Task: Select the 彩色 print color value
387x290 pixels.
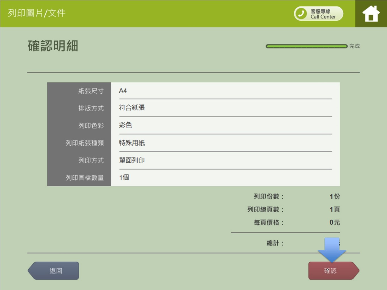Action: pos(125,125)
